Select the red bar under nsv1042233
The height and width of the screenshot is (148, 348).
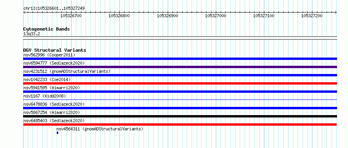click(180, 83)
